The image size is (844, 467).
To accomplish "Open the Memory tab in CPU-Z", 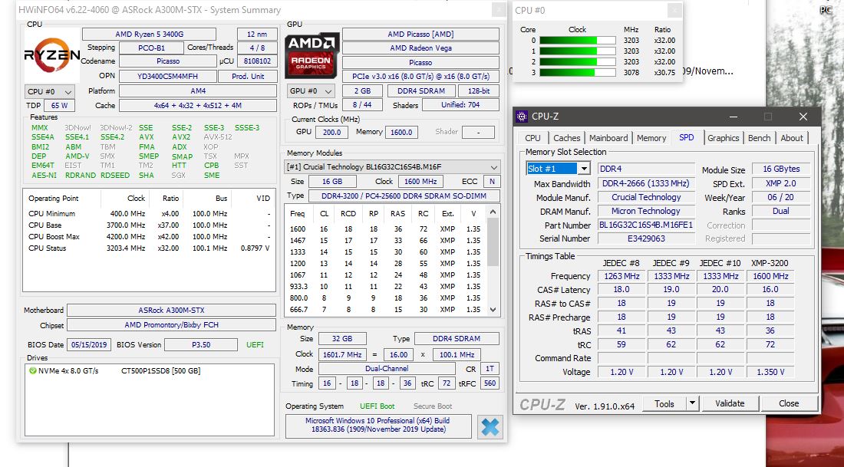I will (x=651, y=138).
